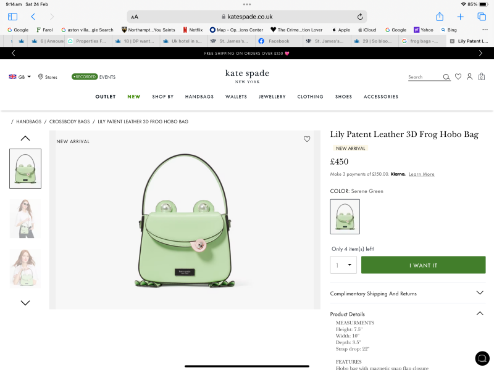Viewport: 494px width, 370px height.
Task: Open the GB country selector
Action: pyautogui.click(x=20, y=77)
